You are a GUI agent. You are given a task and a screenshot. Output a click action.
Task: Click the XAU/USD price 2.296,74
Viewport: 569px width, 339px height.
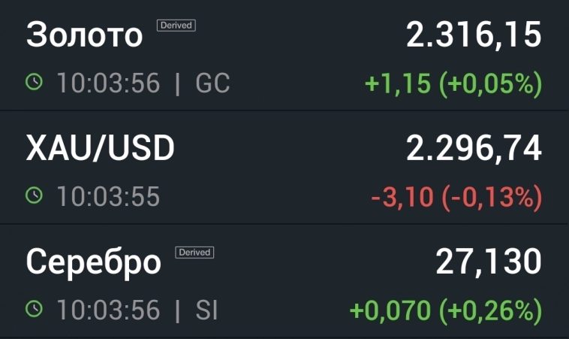pos(474,149)
